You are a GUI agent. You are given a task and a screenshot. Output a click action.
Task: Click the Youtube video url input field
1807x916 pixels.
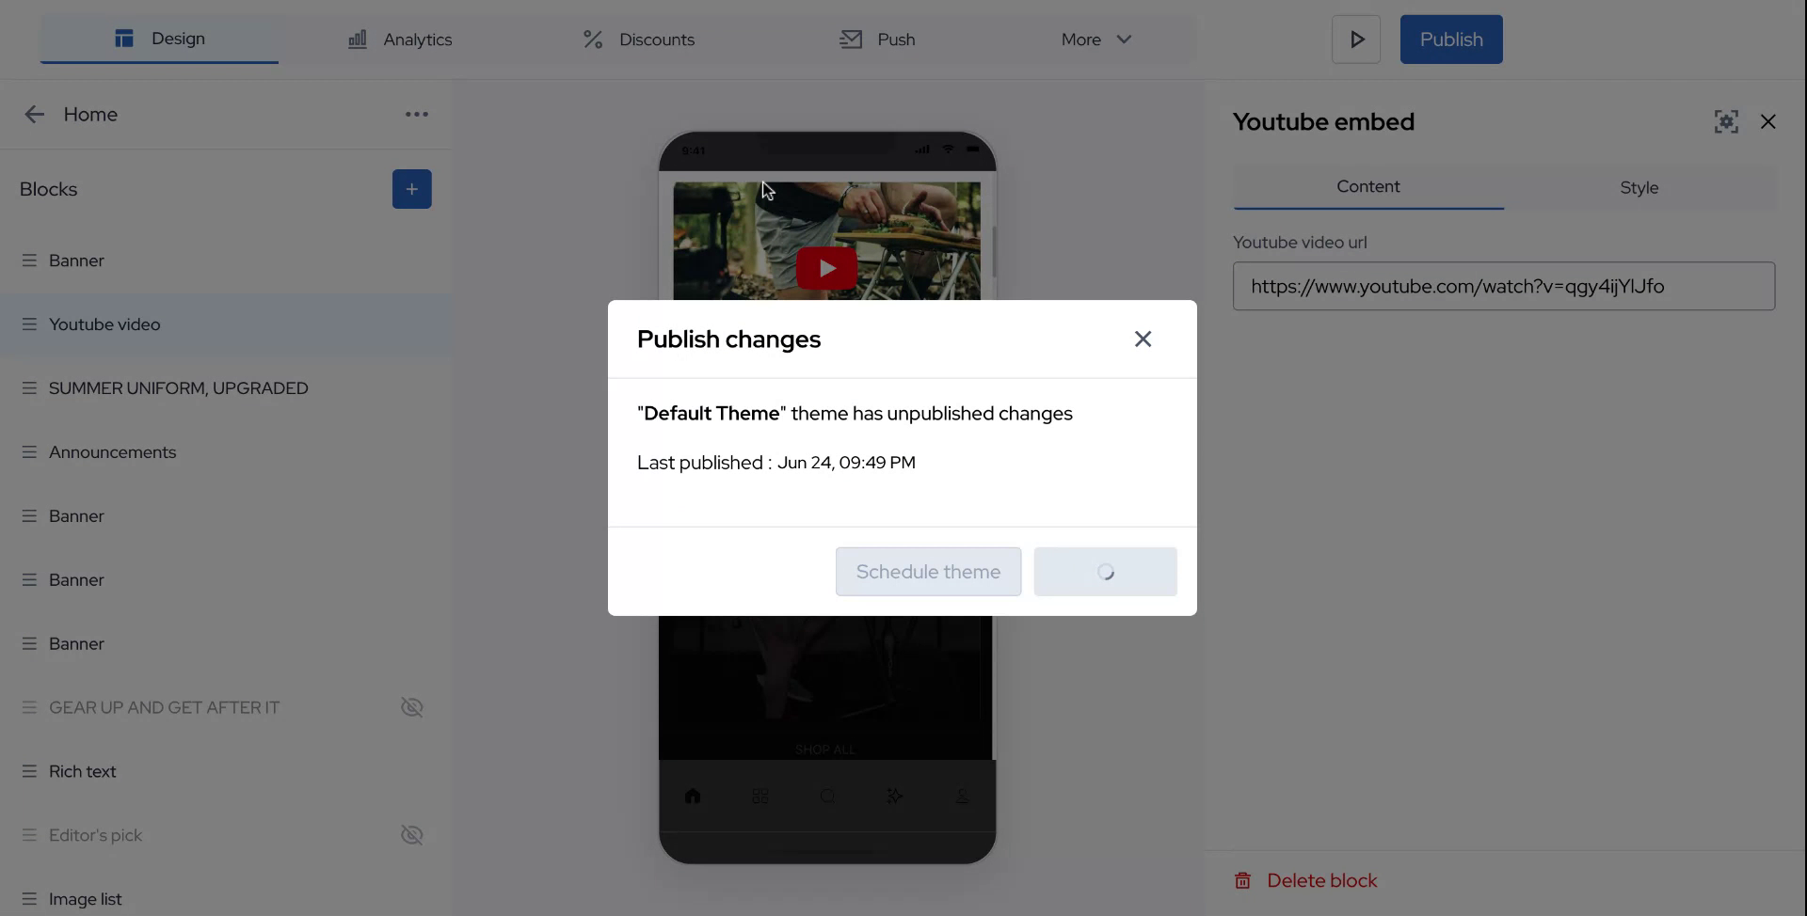pyautogui.click(x=1503, y=286)
